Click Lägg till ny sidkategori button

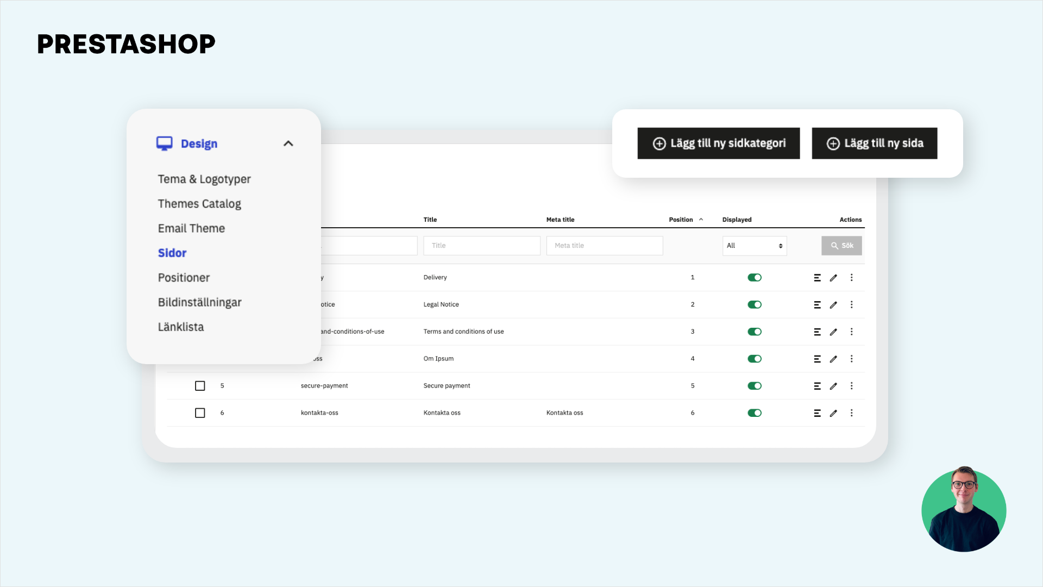pos(718,143)
